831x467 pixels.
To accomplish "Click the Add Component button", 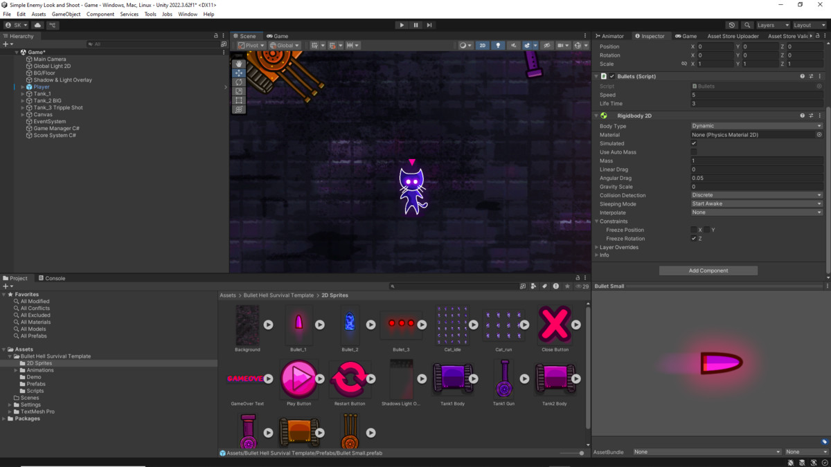I will click(708, 270).
